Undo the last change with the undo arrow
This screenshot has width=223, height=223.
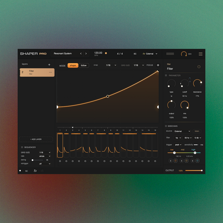35,171
